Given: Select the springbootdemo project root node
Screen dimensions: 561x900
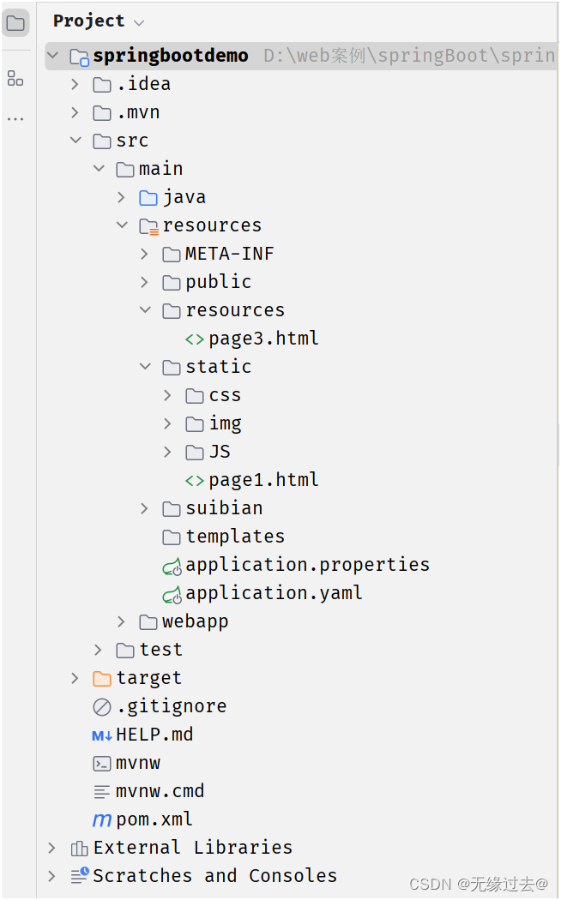Looking at the screenshot, I should pyautogui.click(x=171, y=54).
